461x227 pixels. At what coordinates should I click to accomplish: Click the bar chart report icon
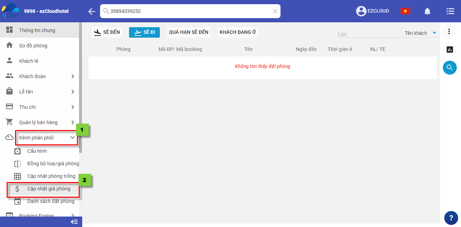click(449, 50)
